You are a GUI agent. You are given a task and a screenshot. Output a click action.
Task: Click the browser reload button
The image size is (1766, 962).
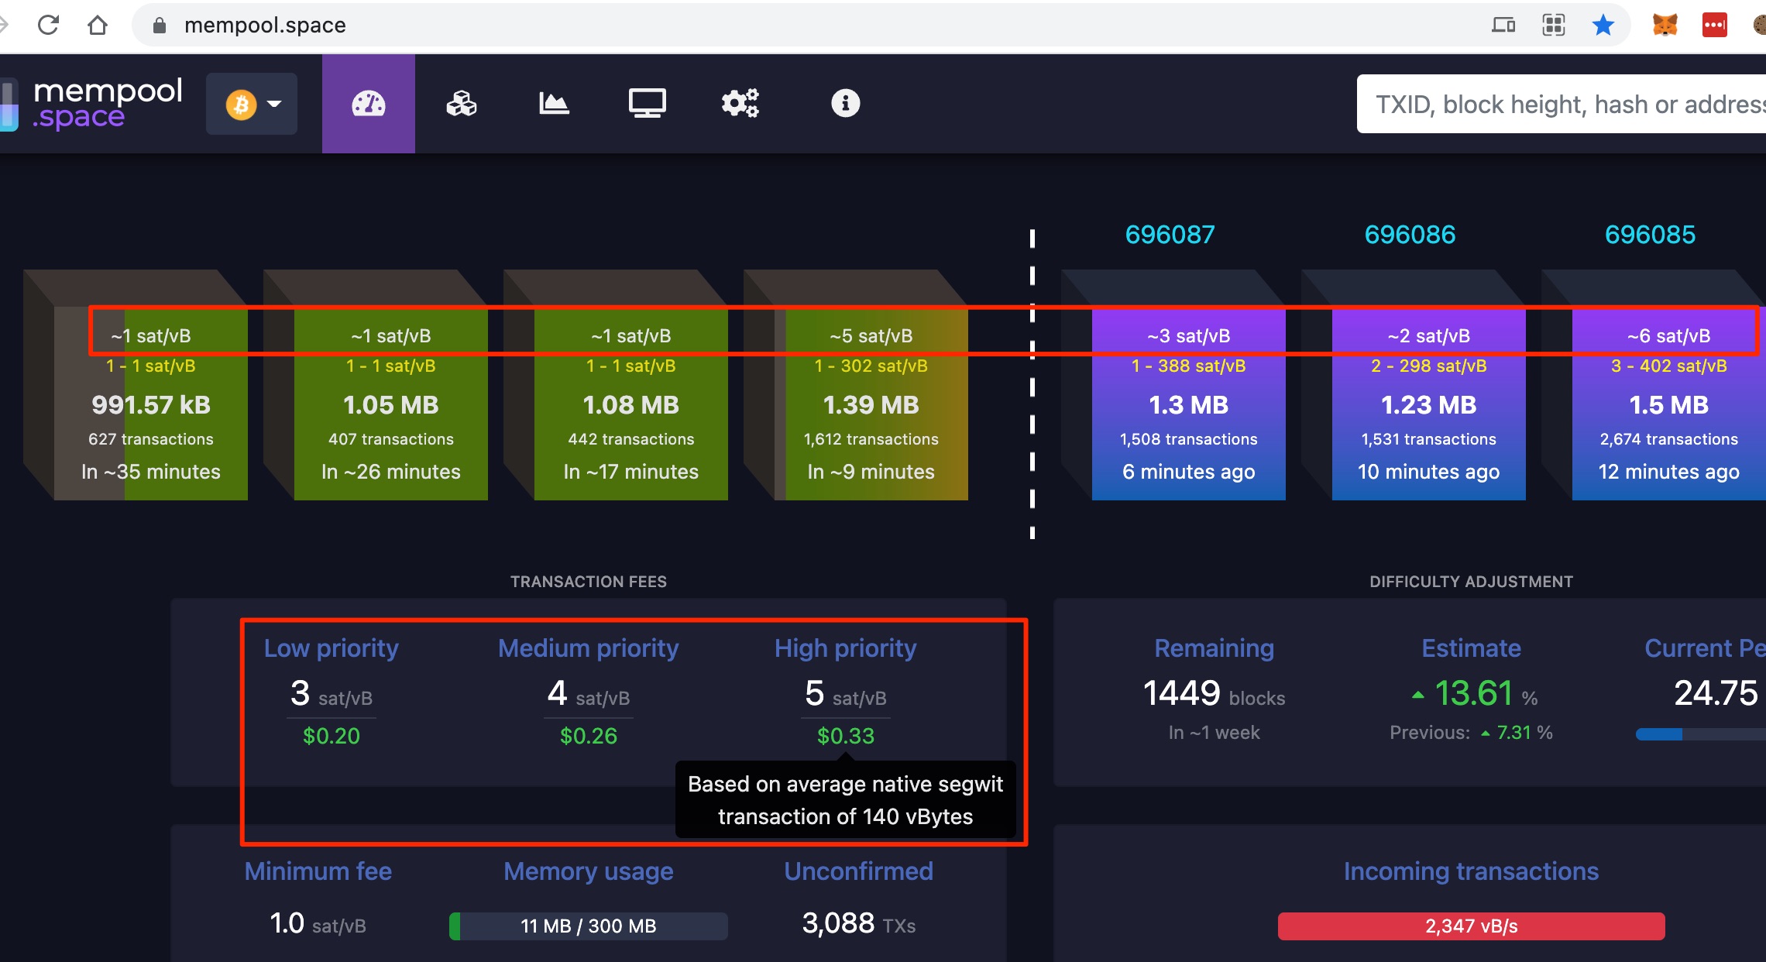(x=48, y=26)
